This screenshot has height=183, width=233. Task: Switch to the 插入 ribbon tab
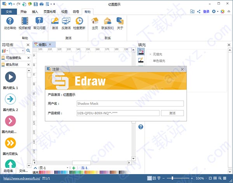[x=35, y=12]
